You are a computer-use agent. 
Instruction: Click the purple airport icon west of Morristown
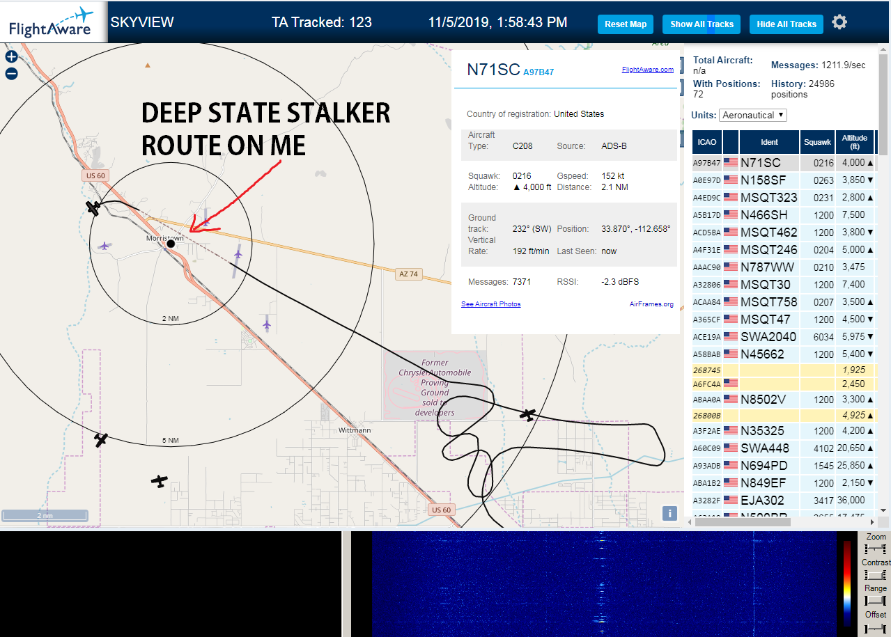[104, 245]
